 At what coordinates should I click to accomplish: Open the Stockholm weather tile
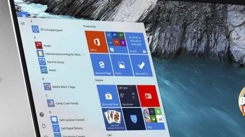click(x=129, y=96)
